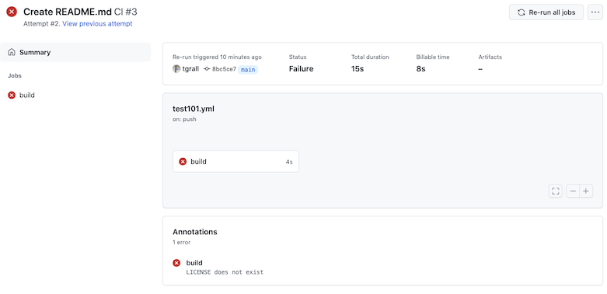Click the 'LICENSE does not exist' message

coord(225,272)
